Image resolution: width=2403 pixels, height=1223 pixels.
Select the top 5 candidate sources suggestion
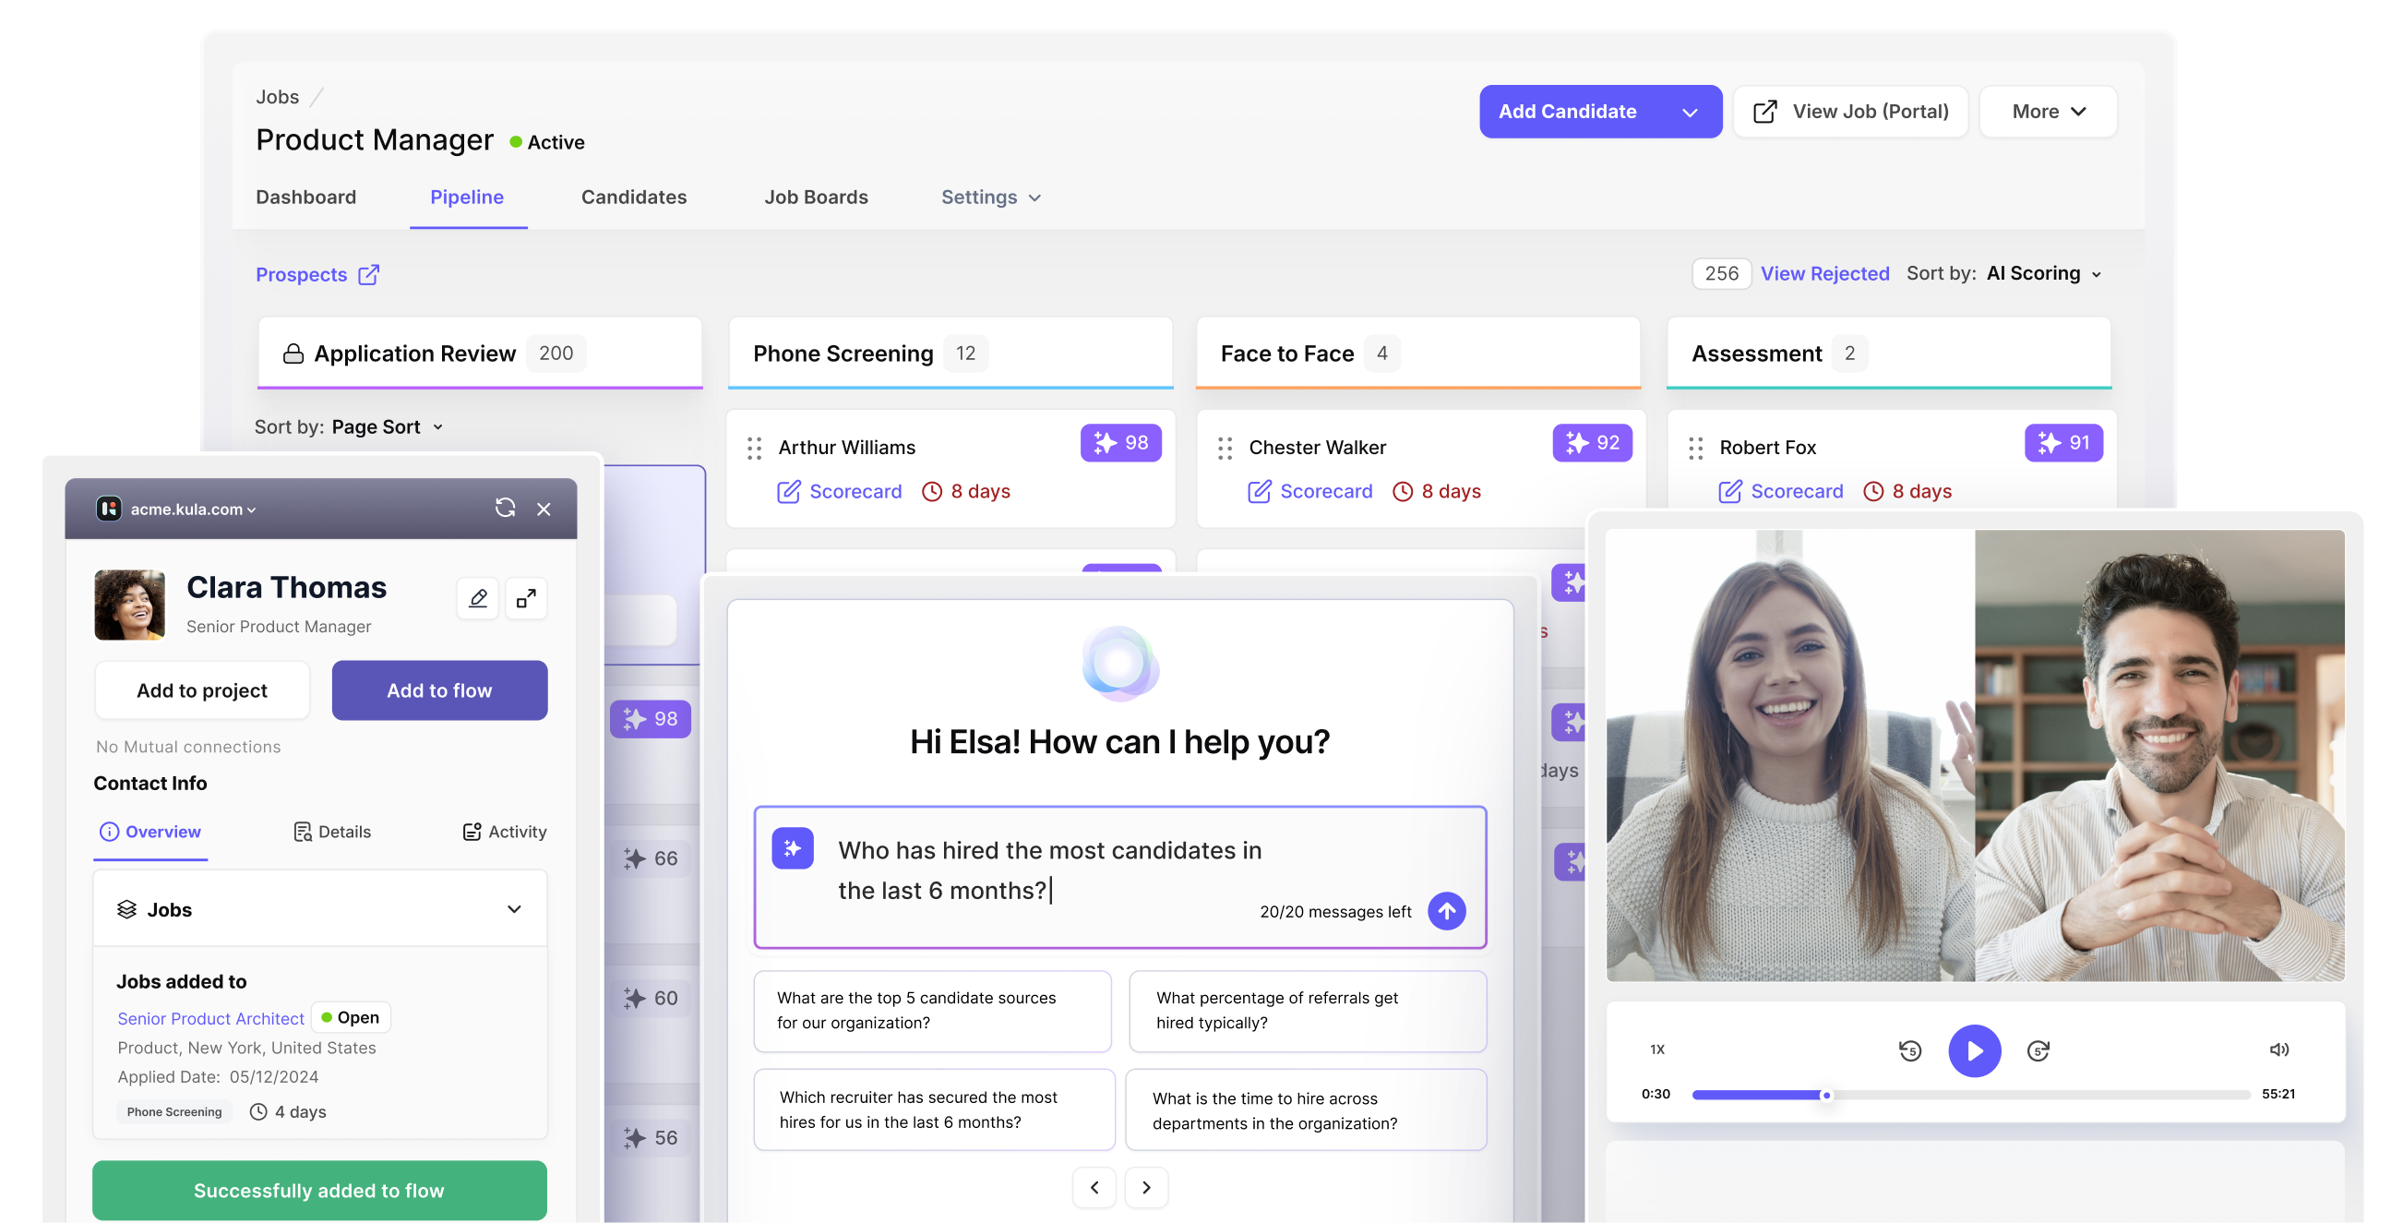pos(932,1011)
